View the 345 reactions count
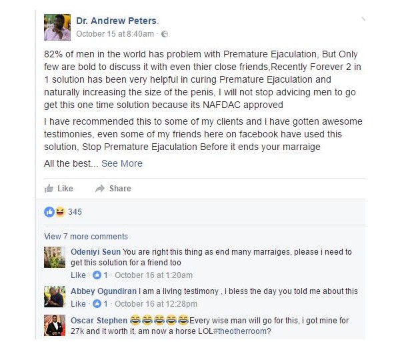Screen dimensions: 400x352 click(75, 212)
